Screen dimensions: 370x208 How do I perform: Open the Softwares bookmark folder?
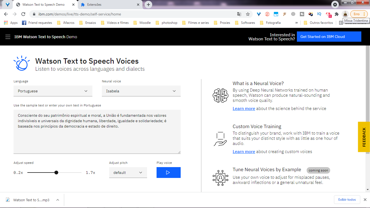click(245, 23)
